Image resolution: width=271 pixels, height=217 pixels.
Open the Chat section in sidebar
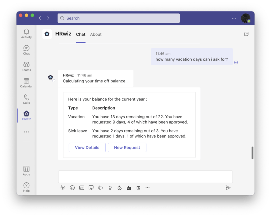point(26,50)
